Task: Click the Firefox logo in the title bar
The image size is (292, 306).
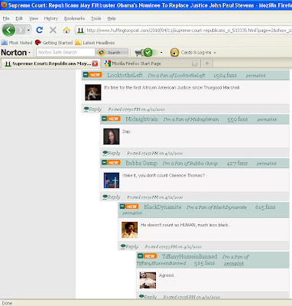Action: [x=4, y=5]
